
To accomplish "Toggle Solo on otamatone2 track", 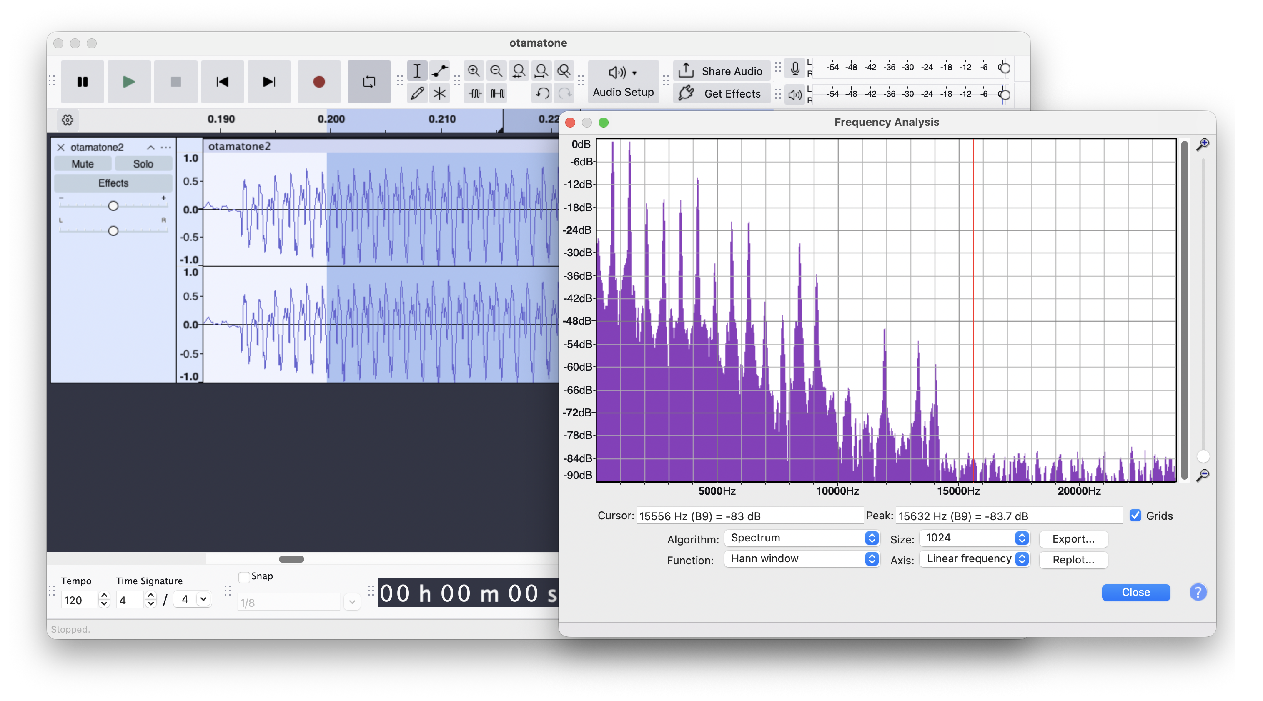I will click(x=143, y=164).
